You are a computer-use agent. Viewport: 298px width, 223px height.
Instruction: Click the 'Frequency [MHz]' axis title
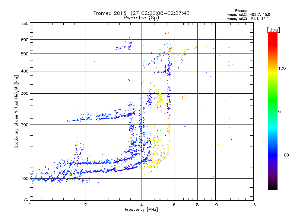[x=141, y=210]
